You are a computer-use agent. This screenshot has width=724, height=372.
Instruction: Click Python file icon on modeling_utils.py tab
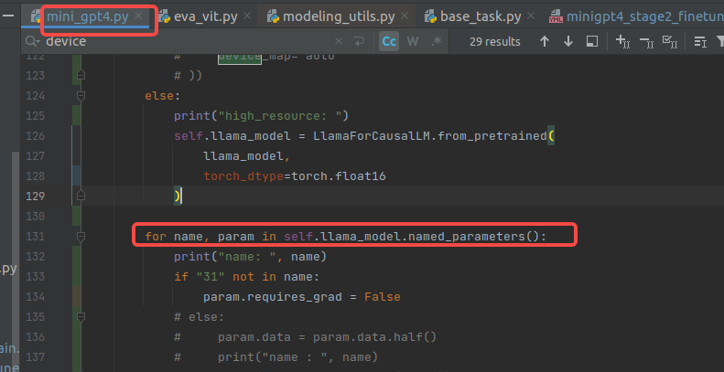coord(273,17)
